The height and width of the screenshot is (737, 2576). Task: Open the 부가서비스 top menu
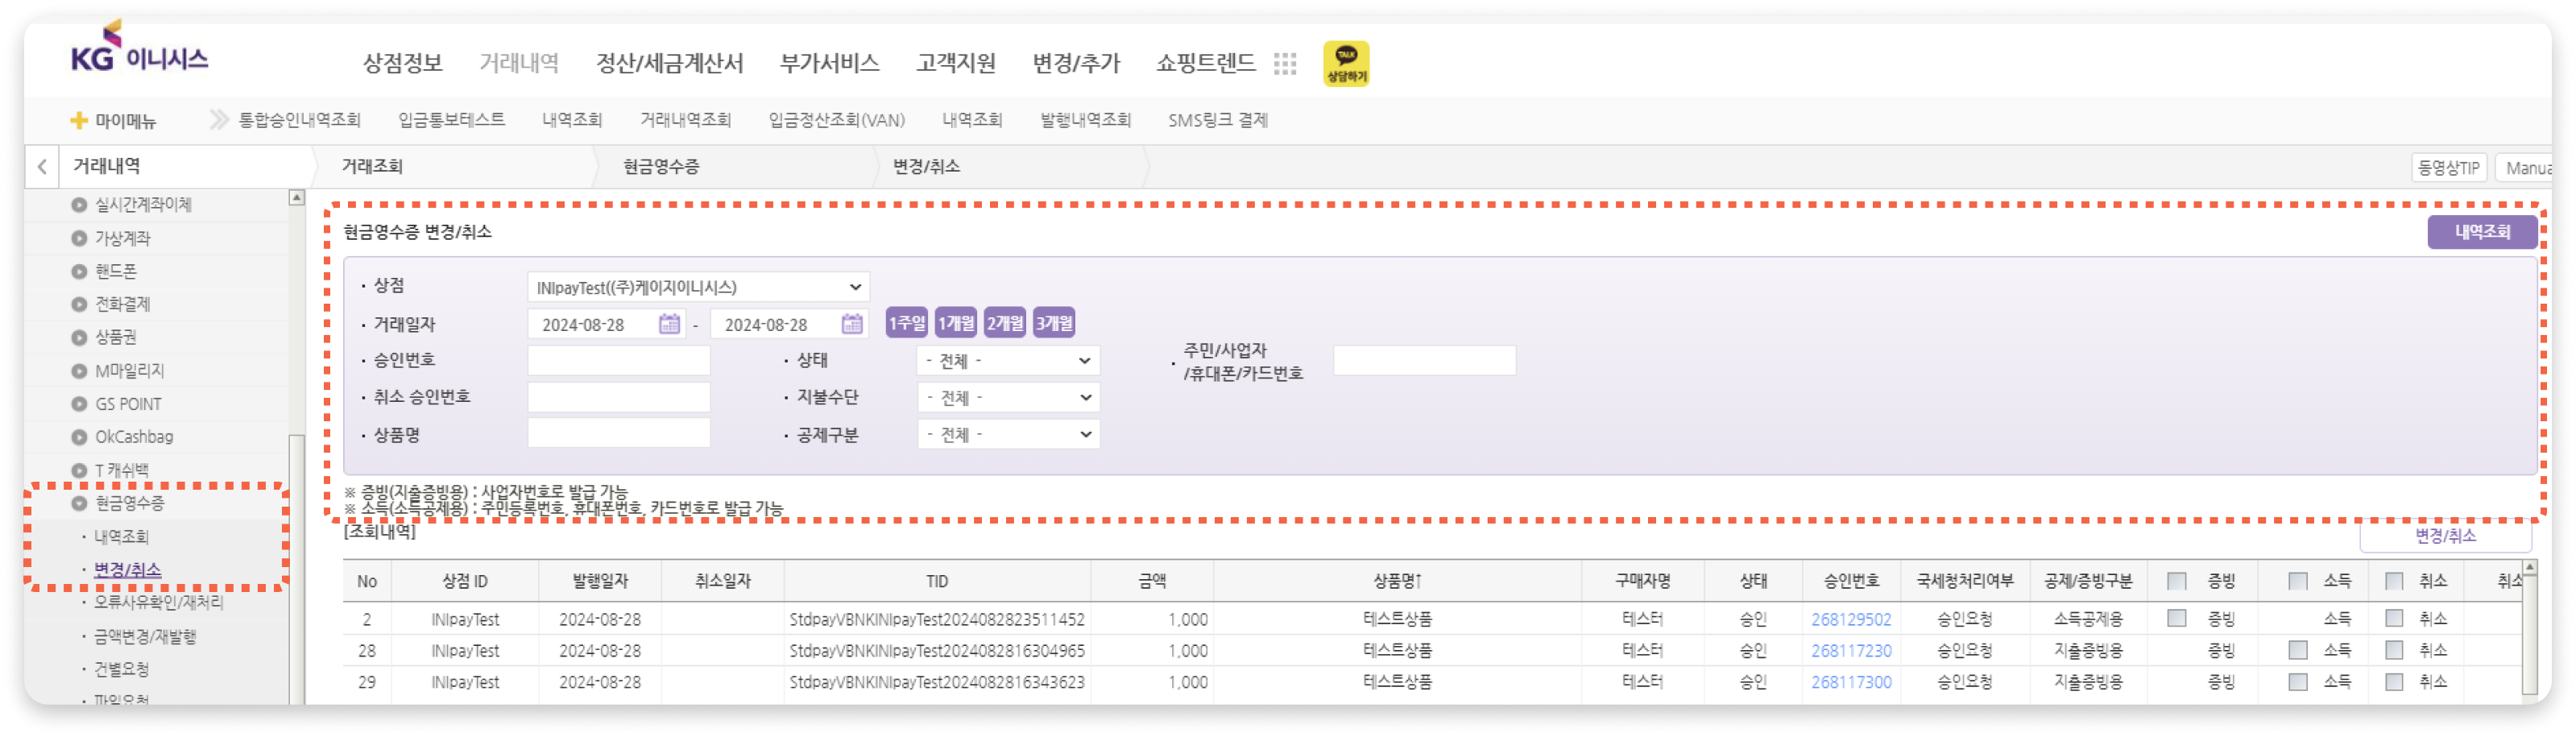(829, 63)
